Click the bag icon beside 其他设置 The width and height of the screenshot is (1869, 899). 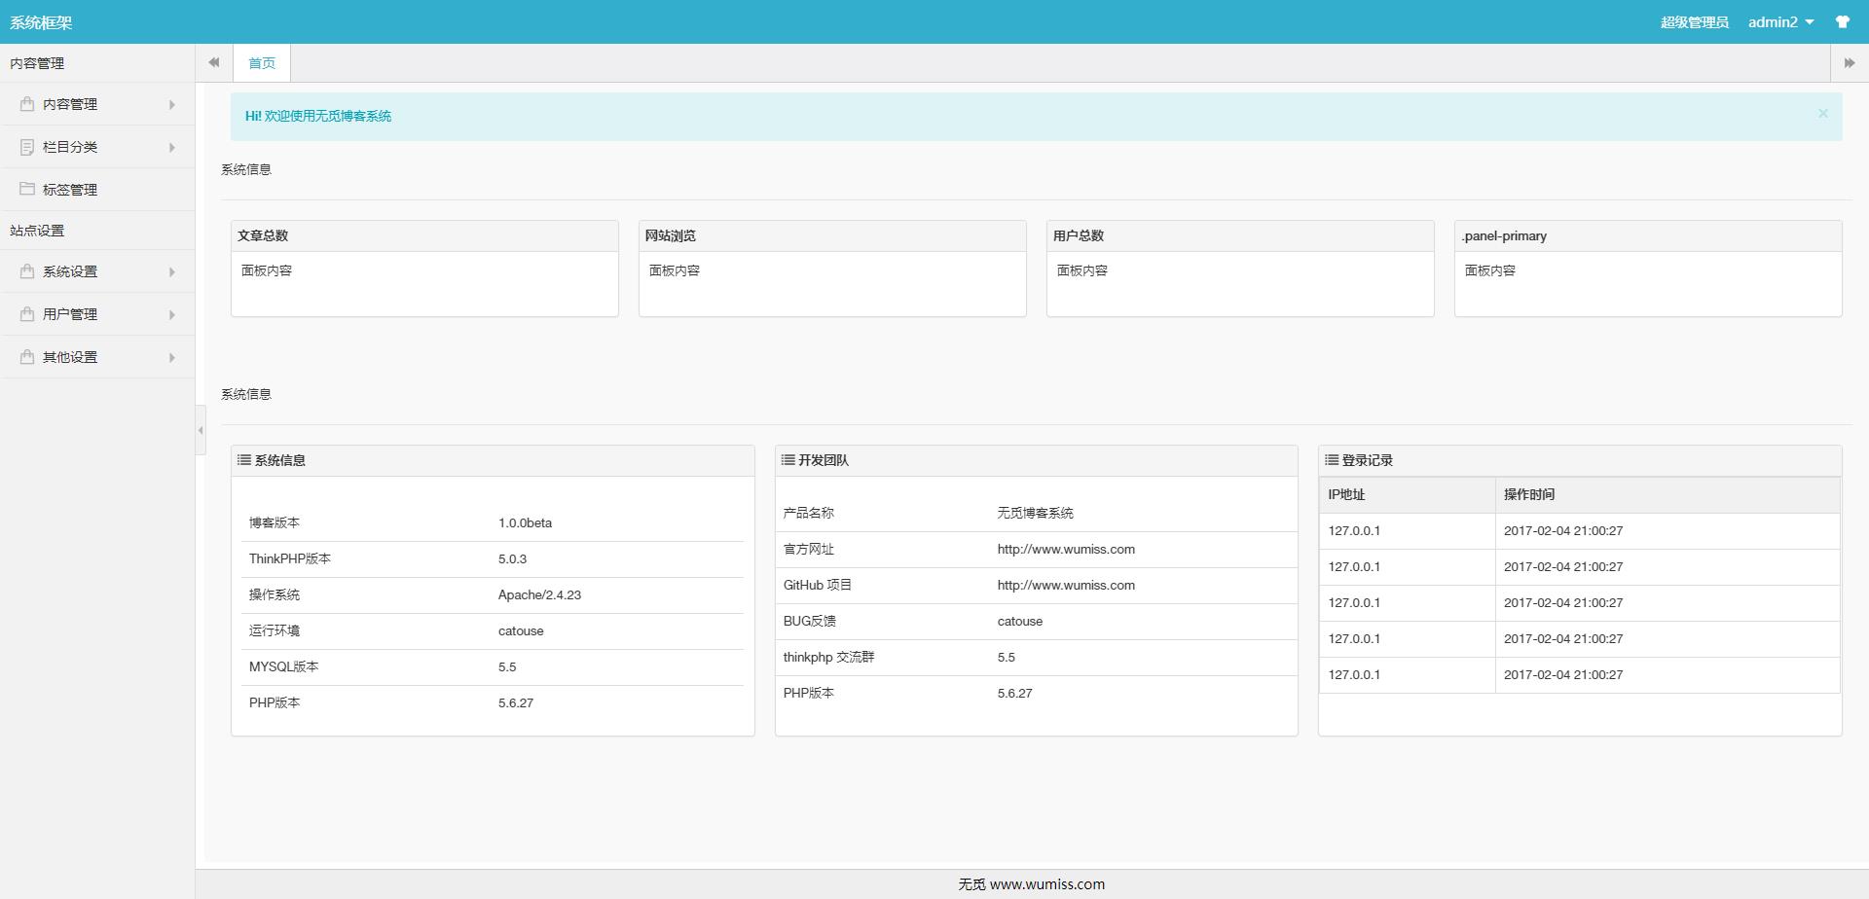[x=27, y=356]
